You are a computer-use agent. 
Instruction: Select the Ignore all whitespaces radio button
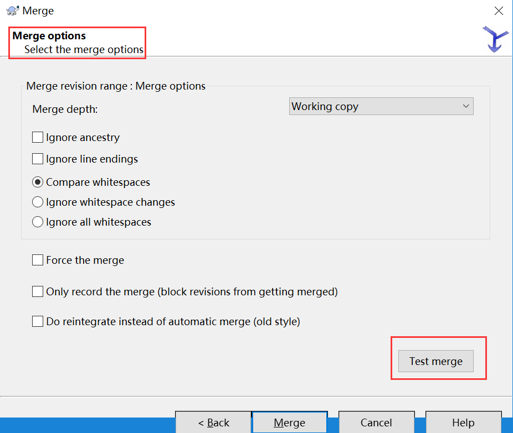(x=38, y=222)
